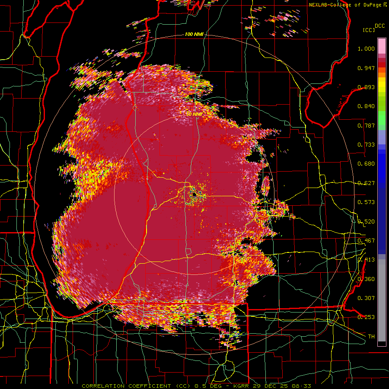Click the 0.787 scale label
389x389 pixels.
366,125
